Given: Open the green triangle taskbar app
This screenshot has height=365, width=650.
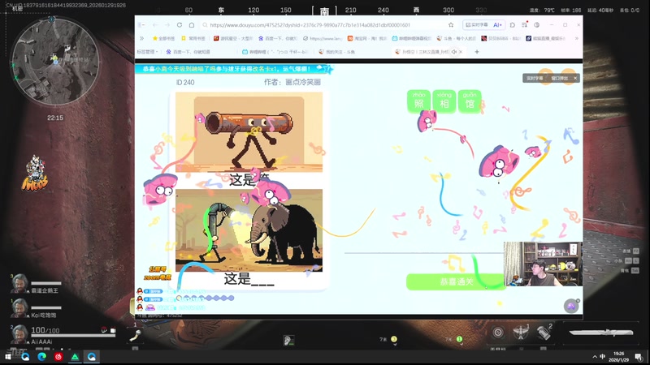Looking at the screenshot, I should coord(75,356).
